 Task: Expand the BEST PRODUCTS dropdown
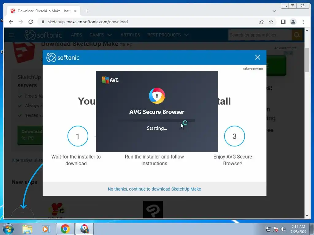coord(168,35)
